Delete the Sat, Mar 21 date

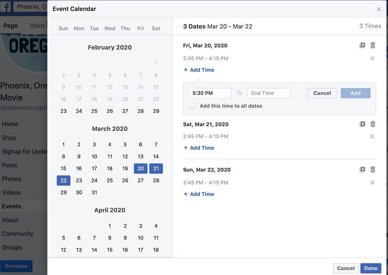pyautogui.click(x=373, y=124)
